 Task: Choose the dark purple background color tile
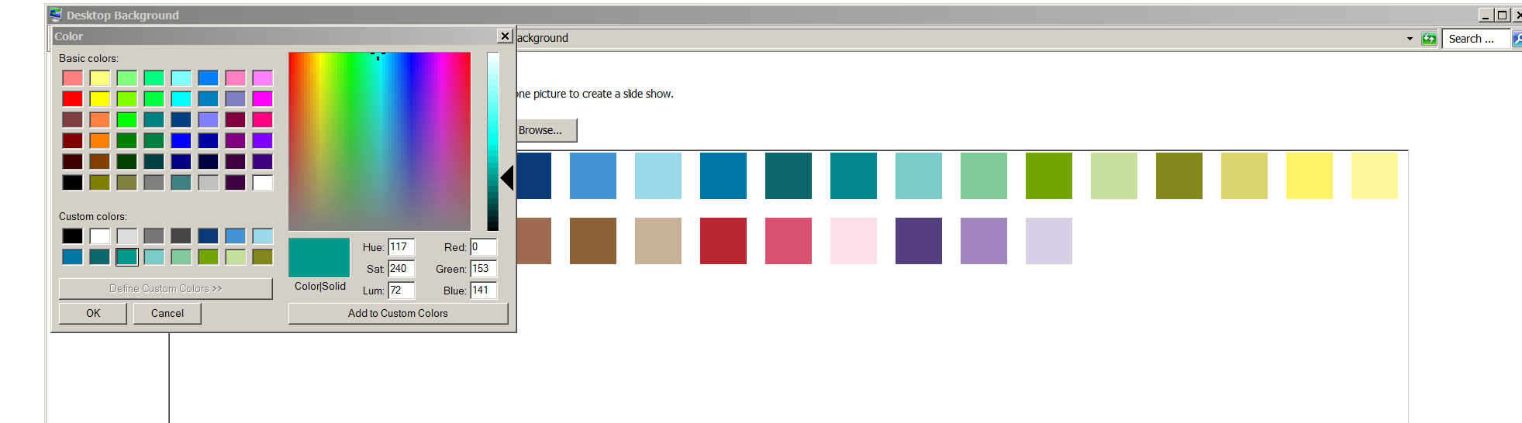(918, 241)
